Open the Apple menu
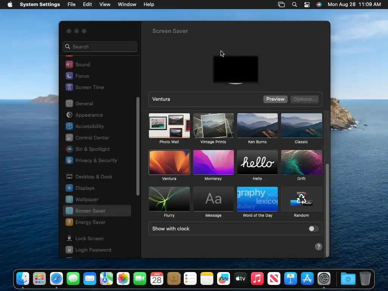 (10, 5)
